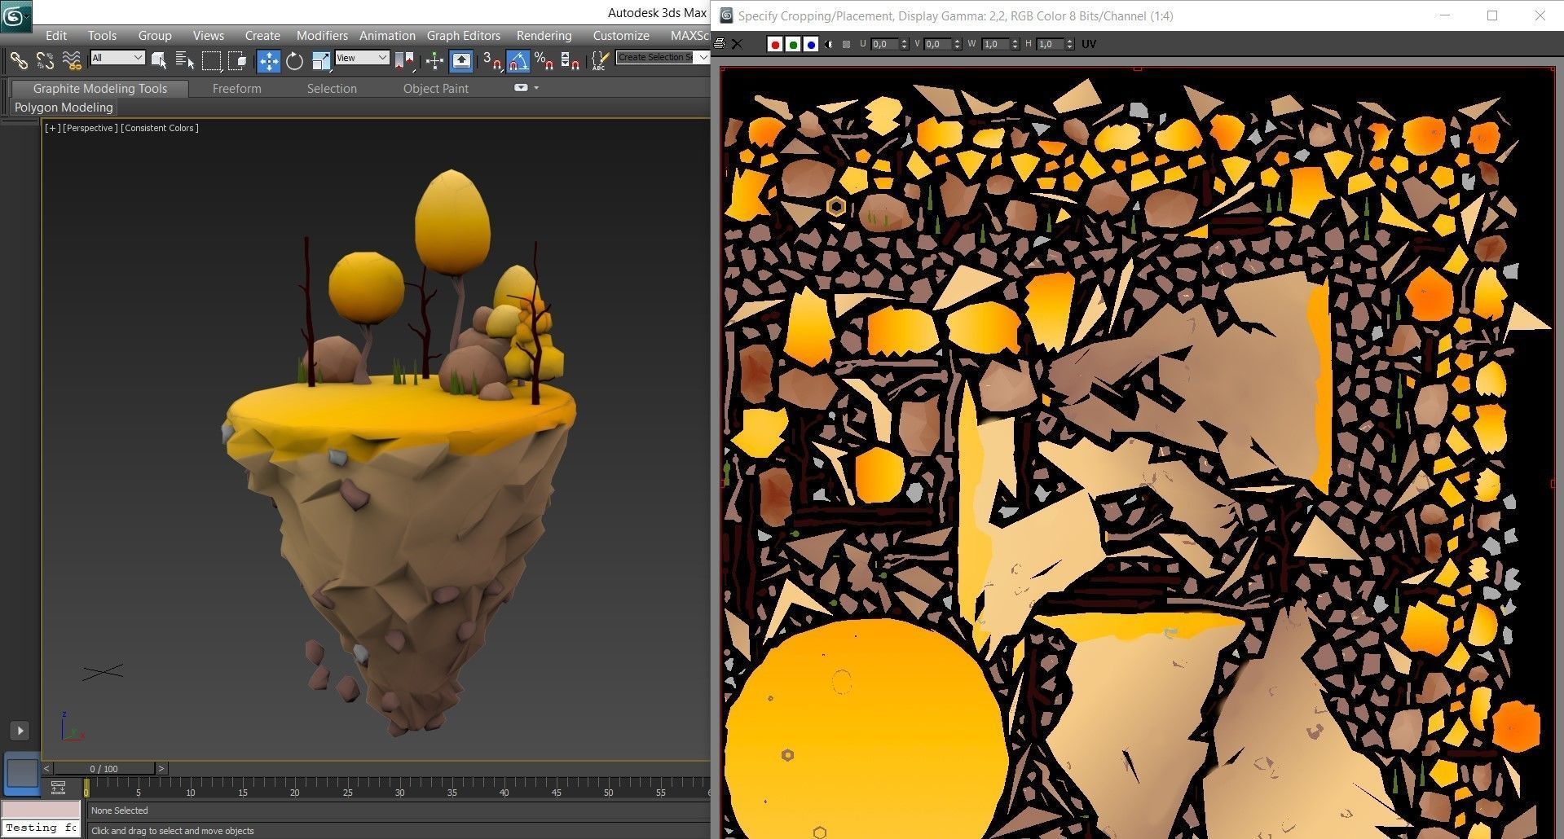Click clear X icon in Cropping window
The width and height of the screenshot is (1564, 839).
(x=737, y=44)
